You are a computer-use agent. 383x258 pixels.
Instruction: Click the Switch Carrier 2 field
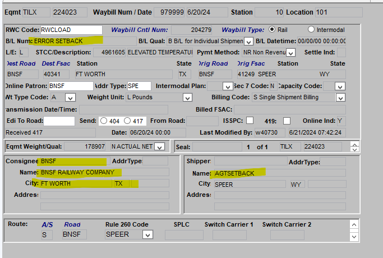coord(287,235)
